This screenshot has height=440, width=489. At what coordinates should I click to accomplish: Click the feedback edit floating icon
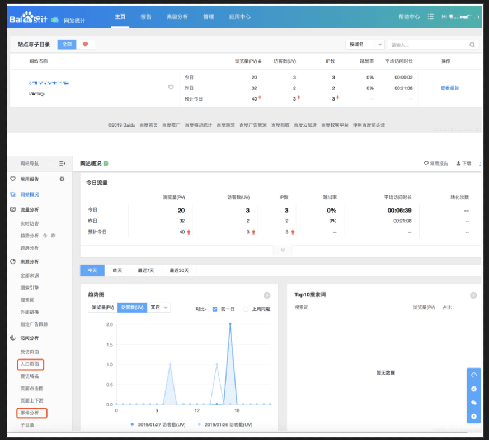point(474,389)
